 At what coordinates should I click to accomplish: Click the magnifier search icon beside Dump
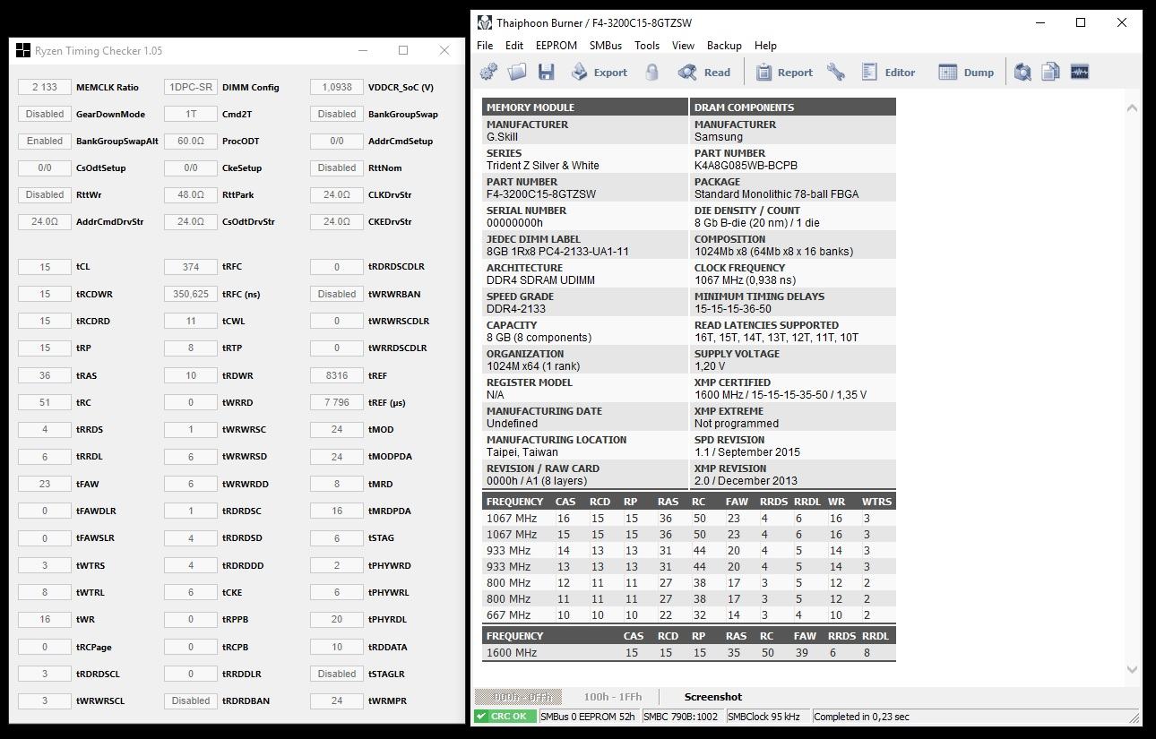[x=1022, y=73]
